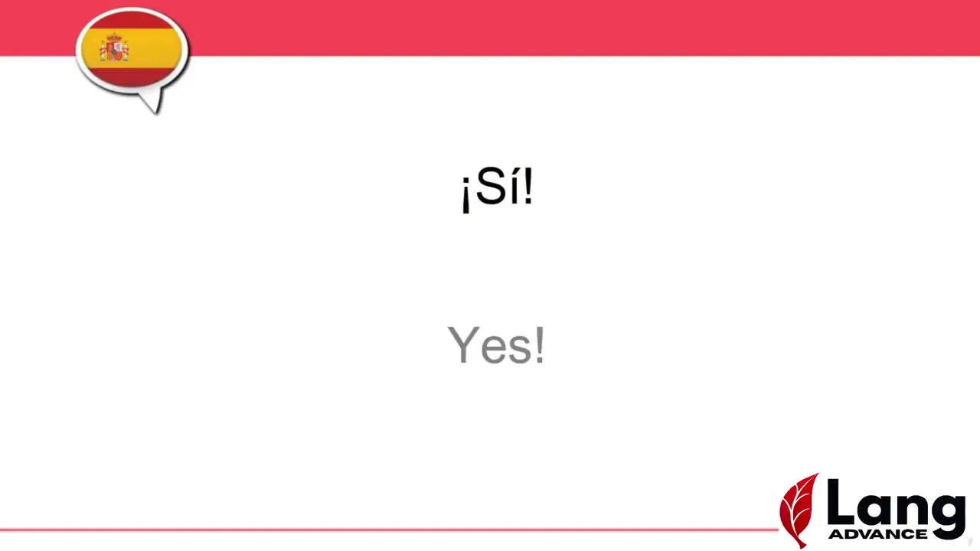Select the English translation "Yes!"
The width and height of the screenshot is (980, 551).
point(496,345)
